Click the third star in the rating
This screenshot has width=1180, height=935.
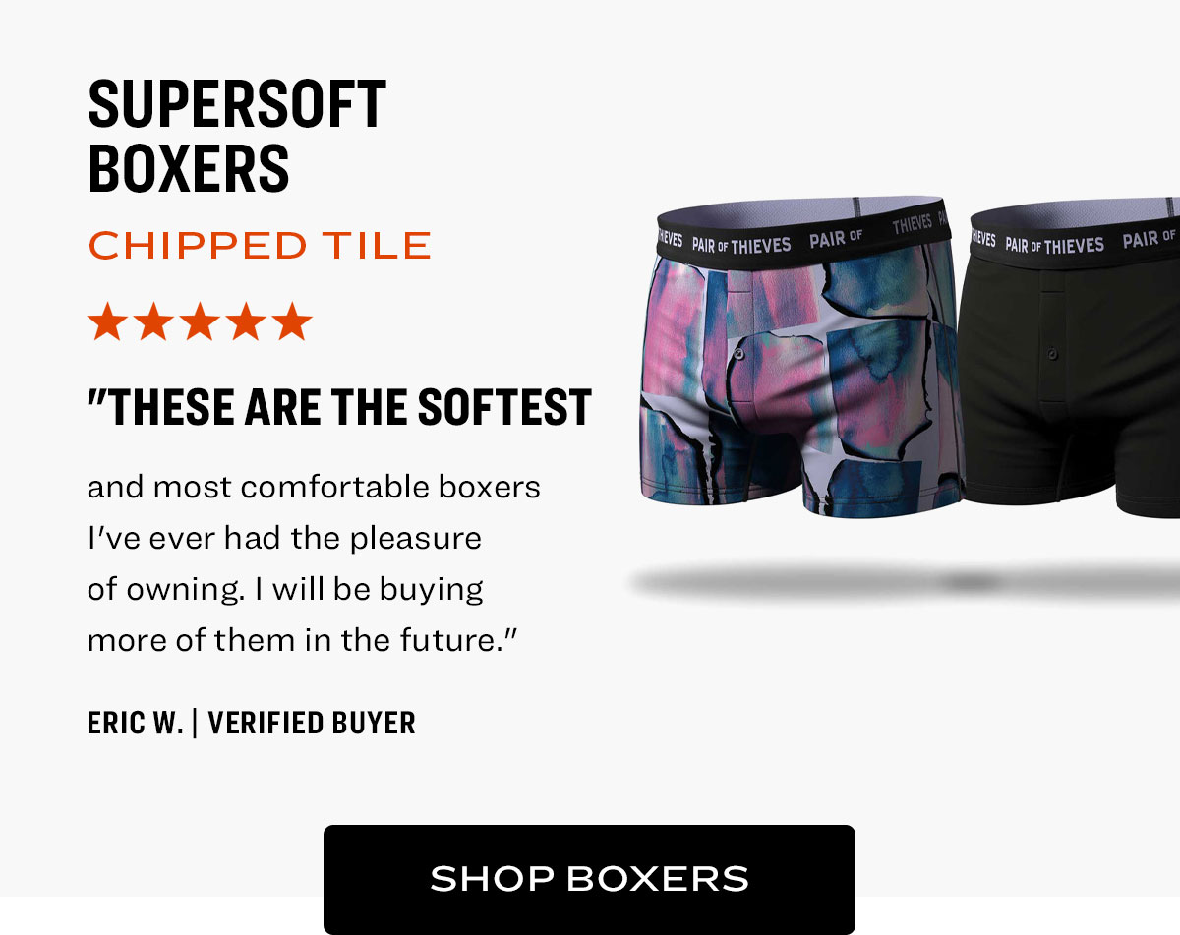click(x=200, y=321)
